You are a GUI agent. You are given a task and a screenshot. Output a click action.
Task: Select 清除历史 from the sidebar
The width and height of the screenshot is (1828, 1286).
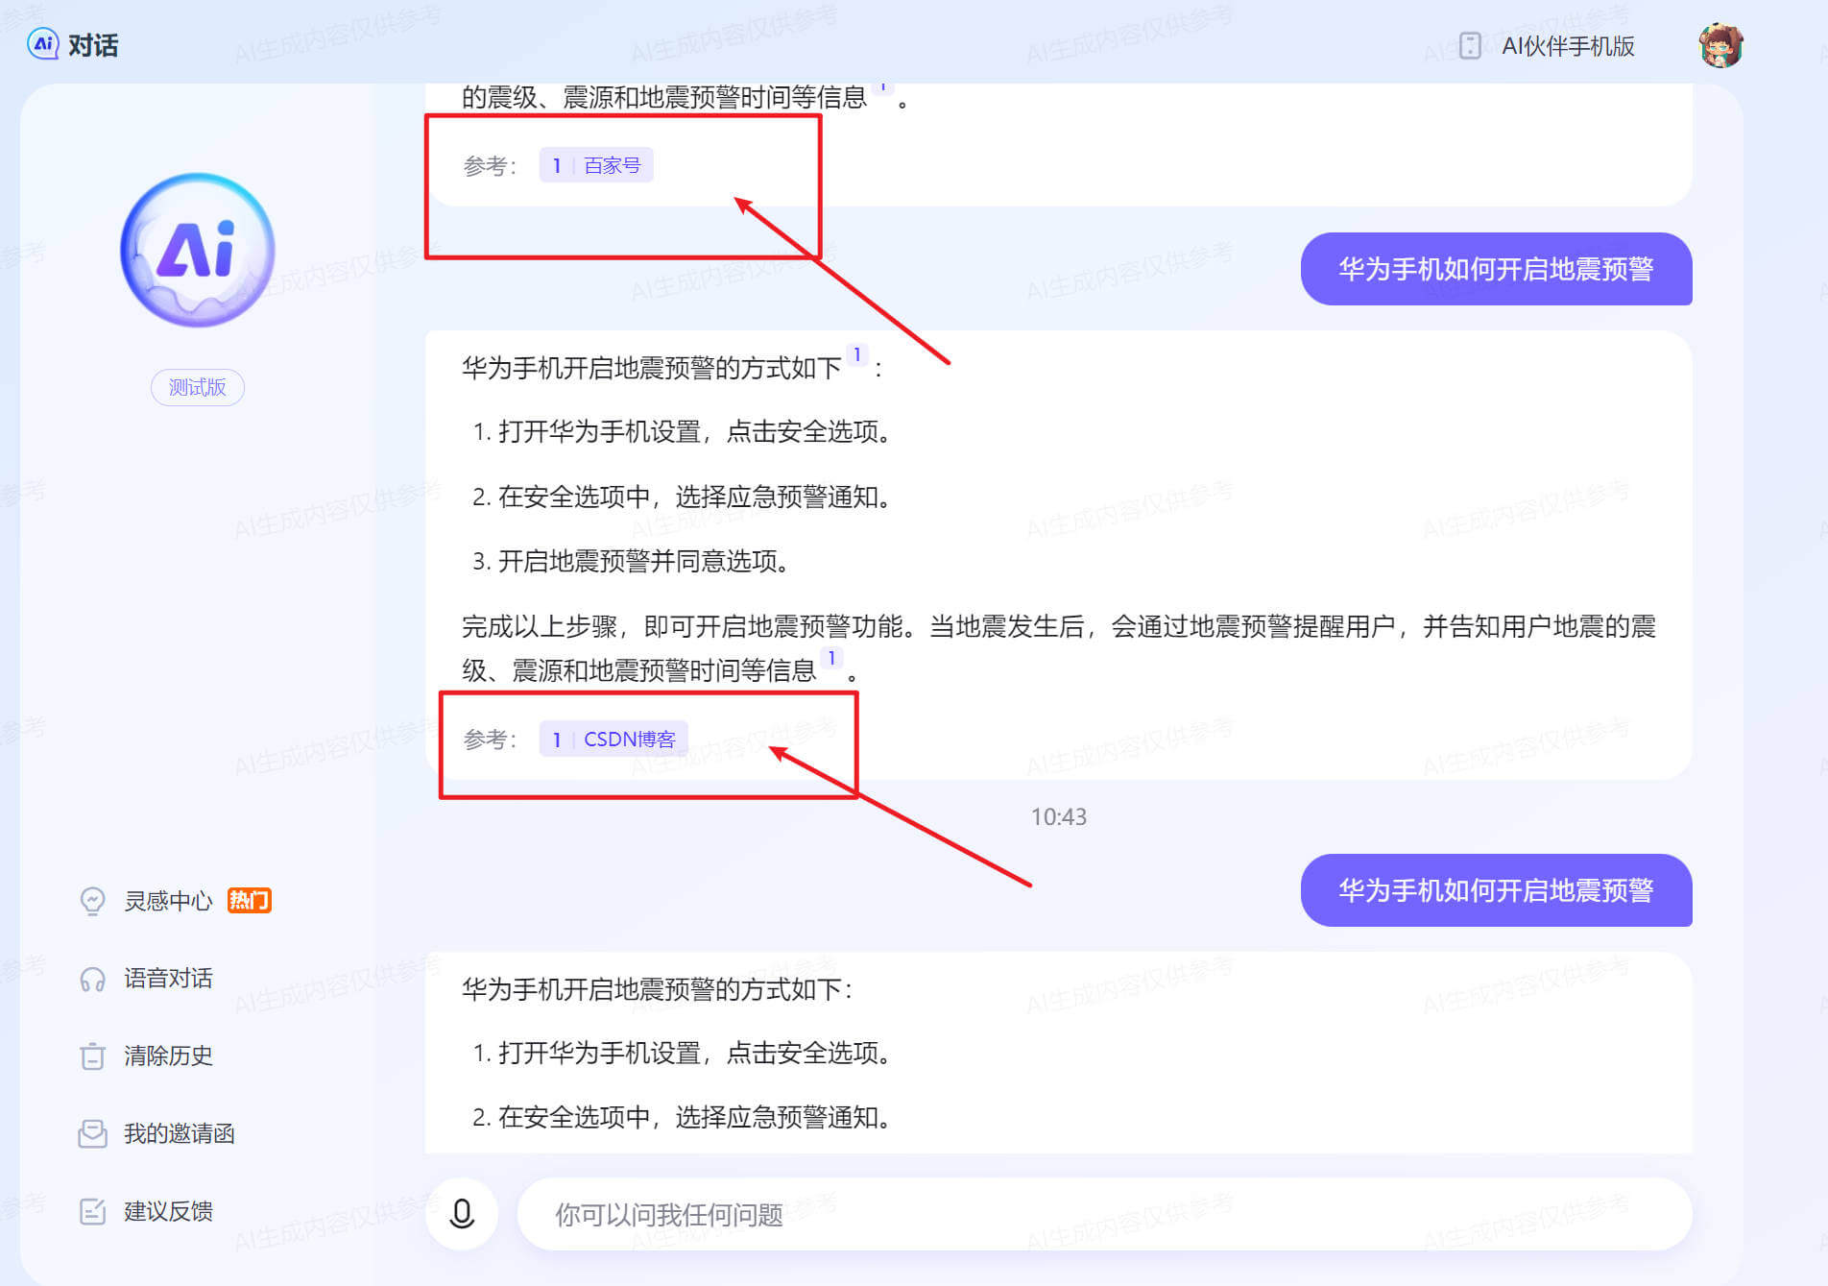point(171,1056)
